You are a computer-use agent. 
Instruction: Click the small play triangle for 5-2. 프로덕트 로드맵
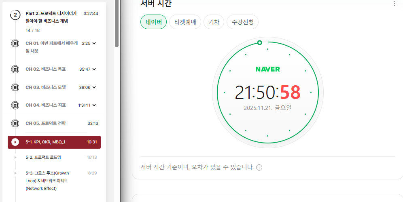point(15,157)
